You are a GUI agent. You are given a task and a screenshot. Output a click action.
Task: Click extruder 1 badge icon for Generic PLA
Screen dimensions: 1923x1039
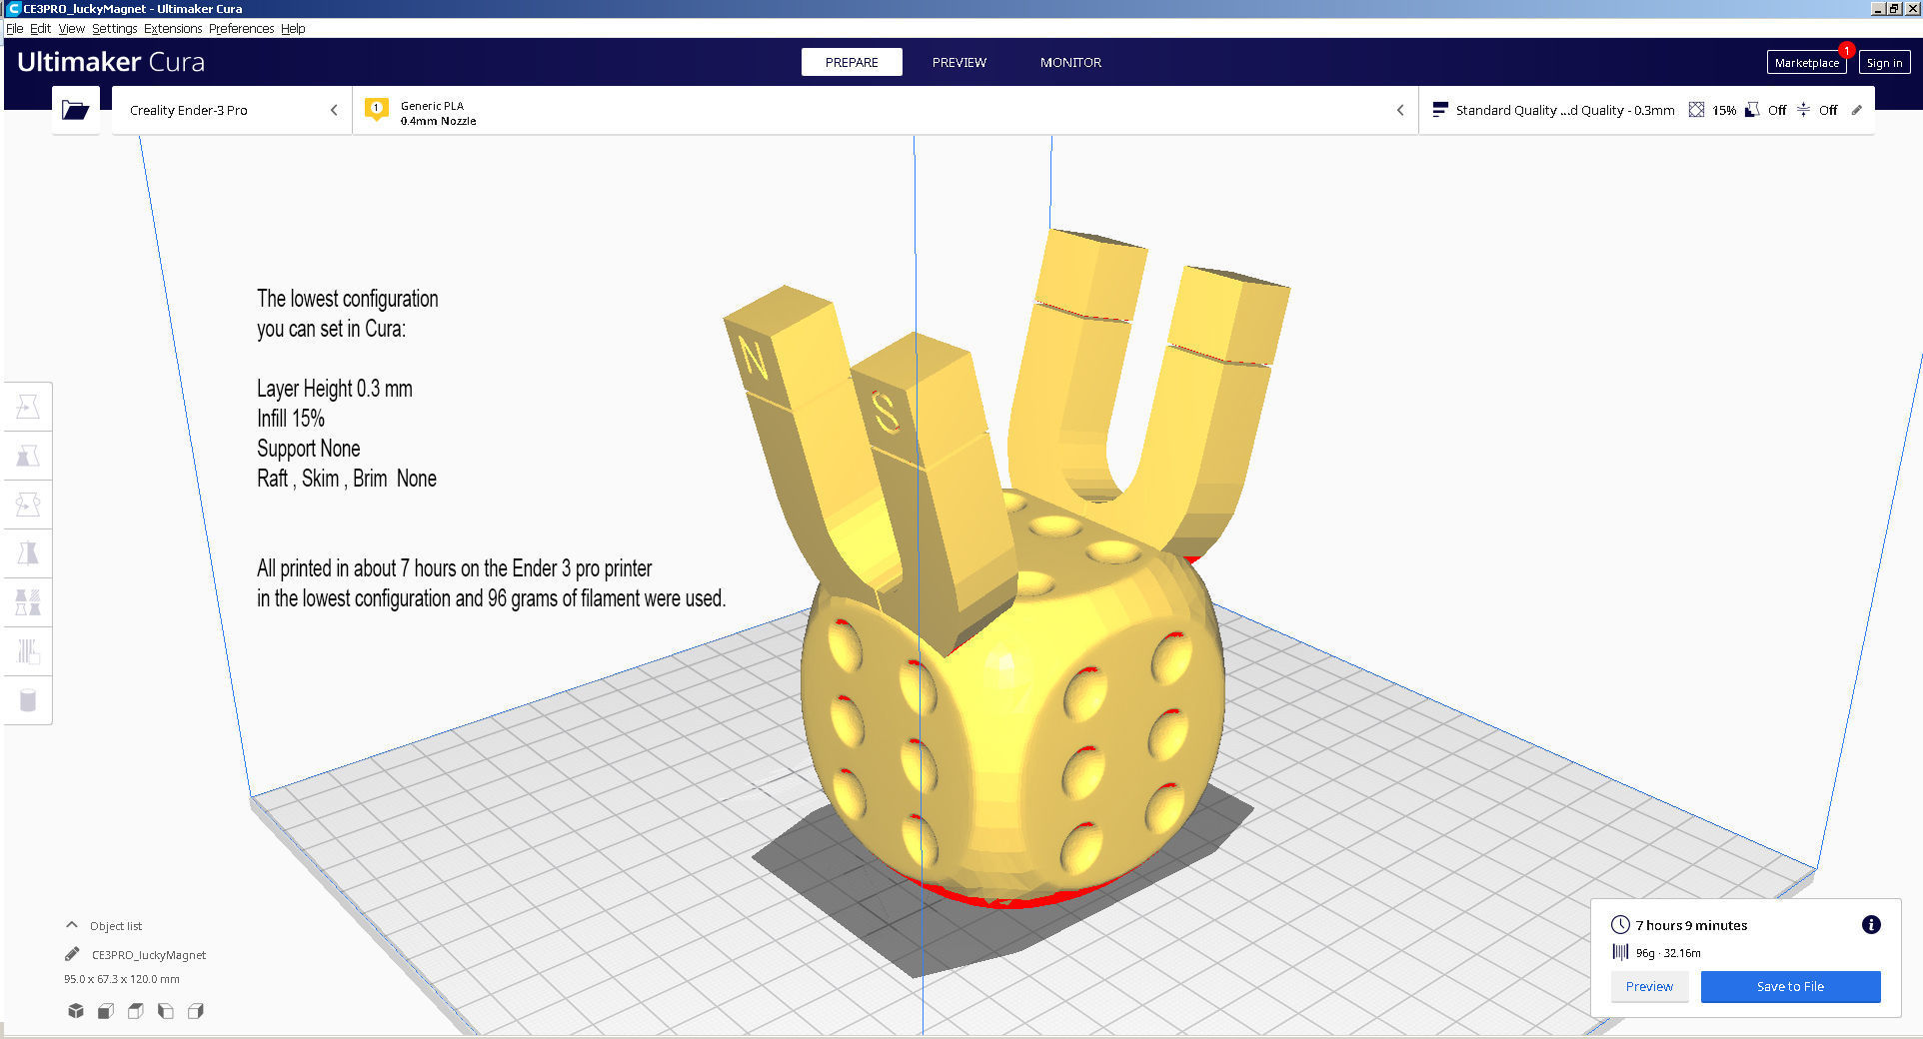[377, 109]
